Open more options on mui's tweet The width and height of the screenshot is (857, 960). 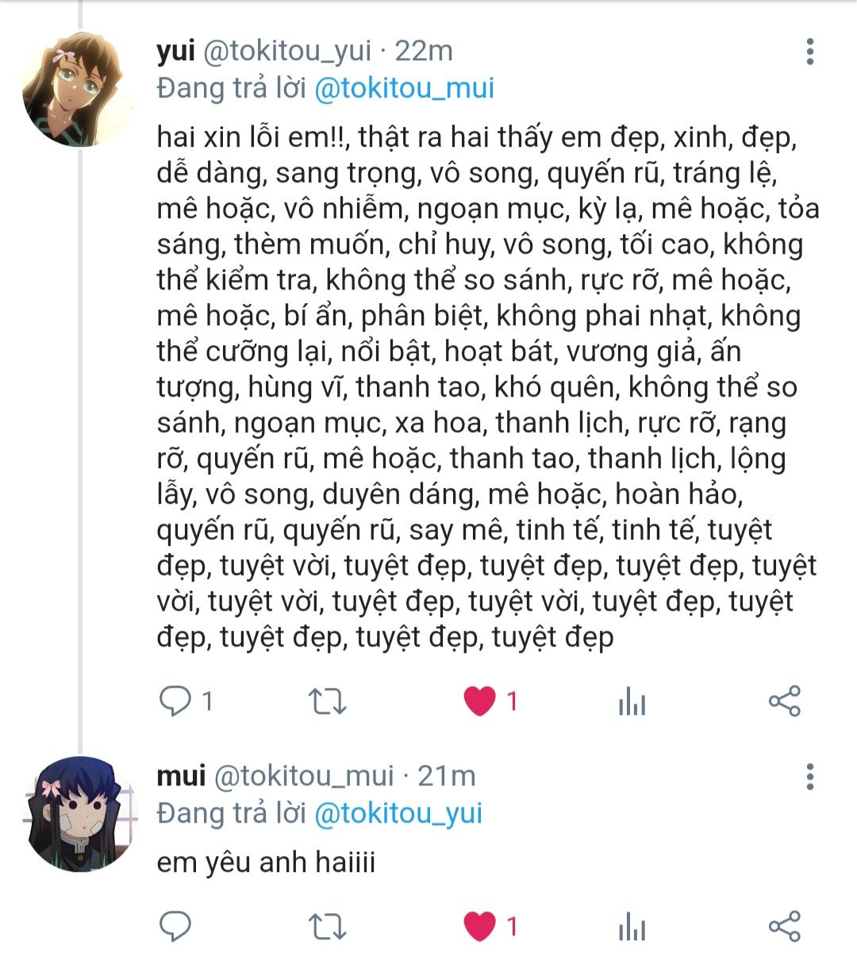tap(809, 777)
